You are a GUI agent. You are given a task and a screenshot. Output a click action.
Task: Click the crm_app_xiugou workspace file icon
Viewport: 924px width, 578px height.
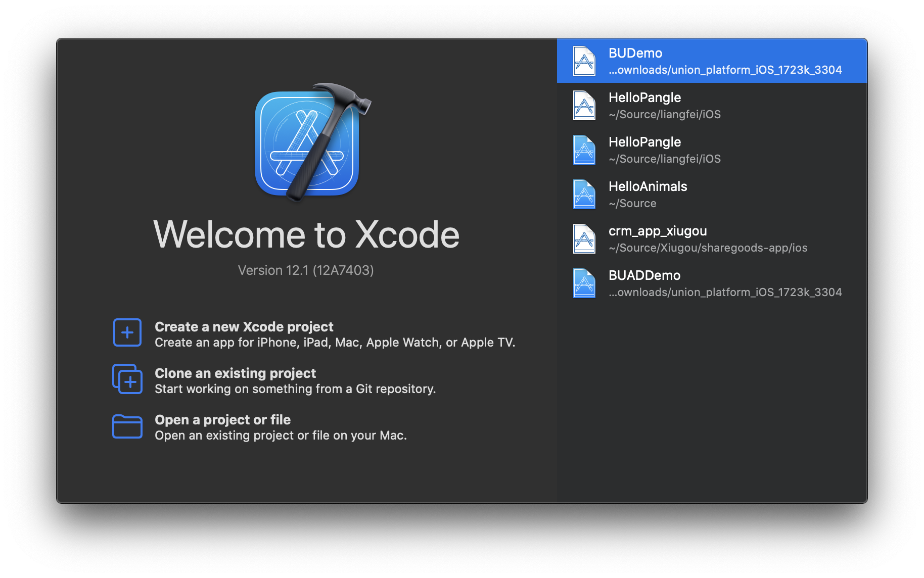tap(584, 239)
